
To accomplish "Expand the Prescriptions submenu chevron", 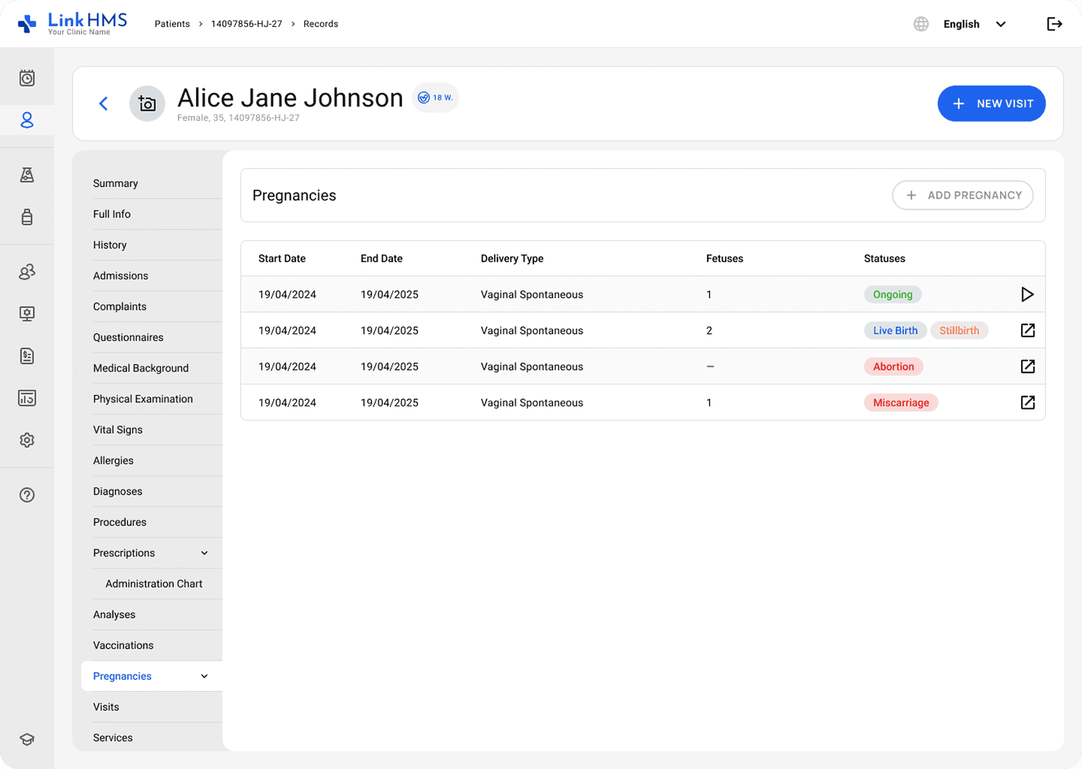I will coord(204,553).
